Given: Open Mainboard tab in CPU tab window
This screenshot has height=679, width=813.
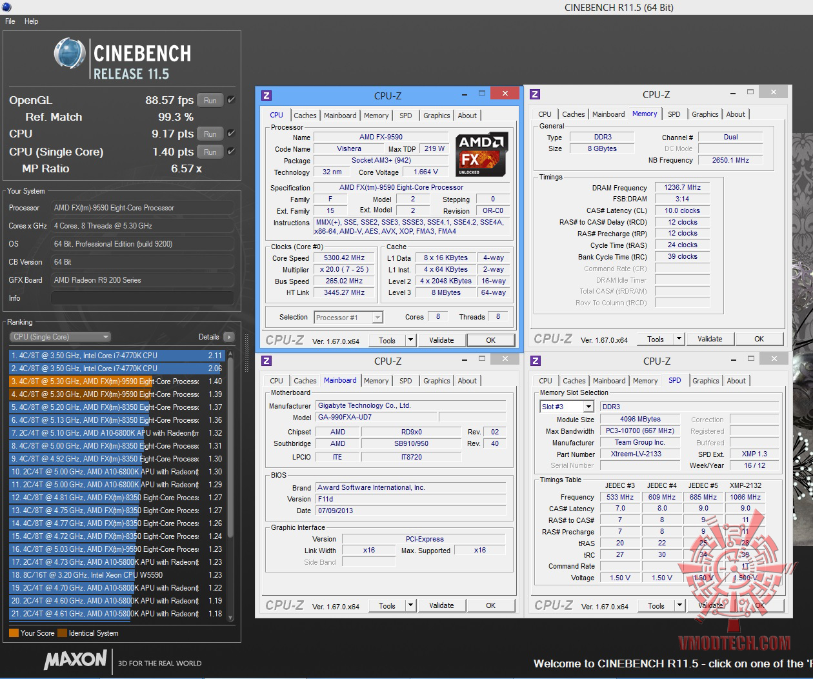Looking at the screenshot, I should click(340, 116).
